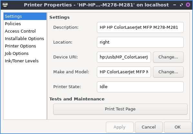Change the Device URI
The width and height of the screenshot is (193, 134).
coord(168,57)
